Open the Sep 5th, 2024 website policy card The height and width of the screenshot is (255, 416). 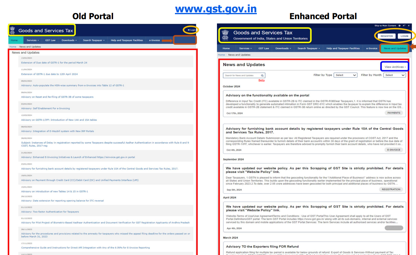pyautogui.click(x=314, y=178)
